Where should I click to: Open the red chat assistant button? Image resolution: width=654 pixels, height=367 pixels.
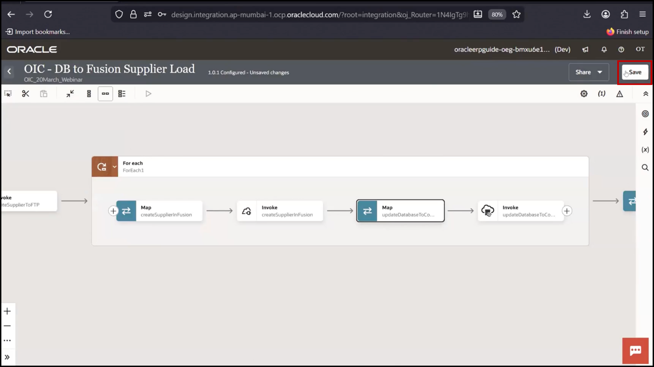pos(635,351)
